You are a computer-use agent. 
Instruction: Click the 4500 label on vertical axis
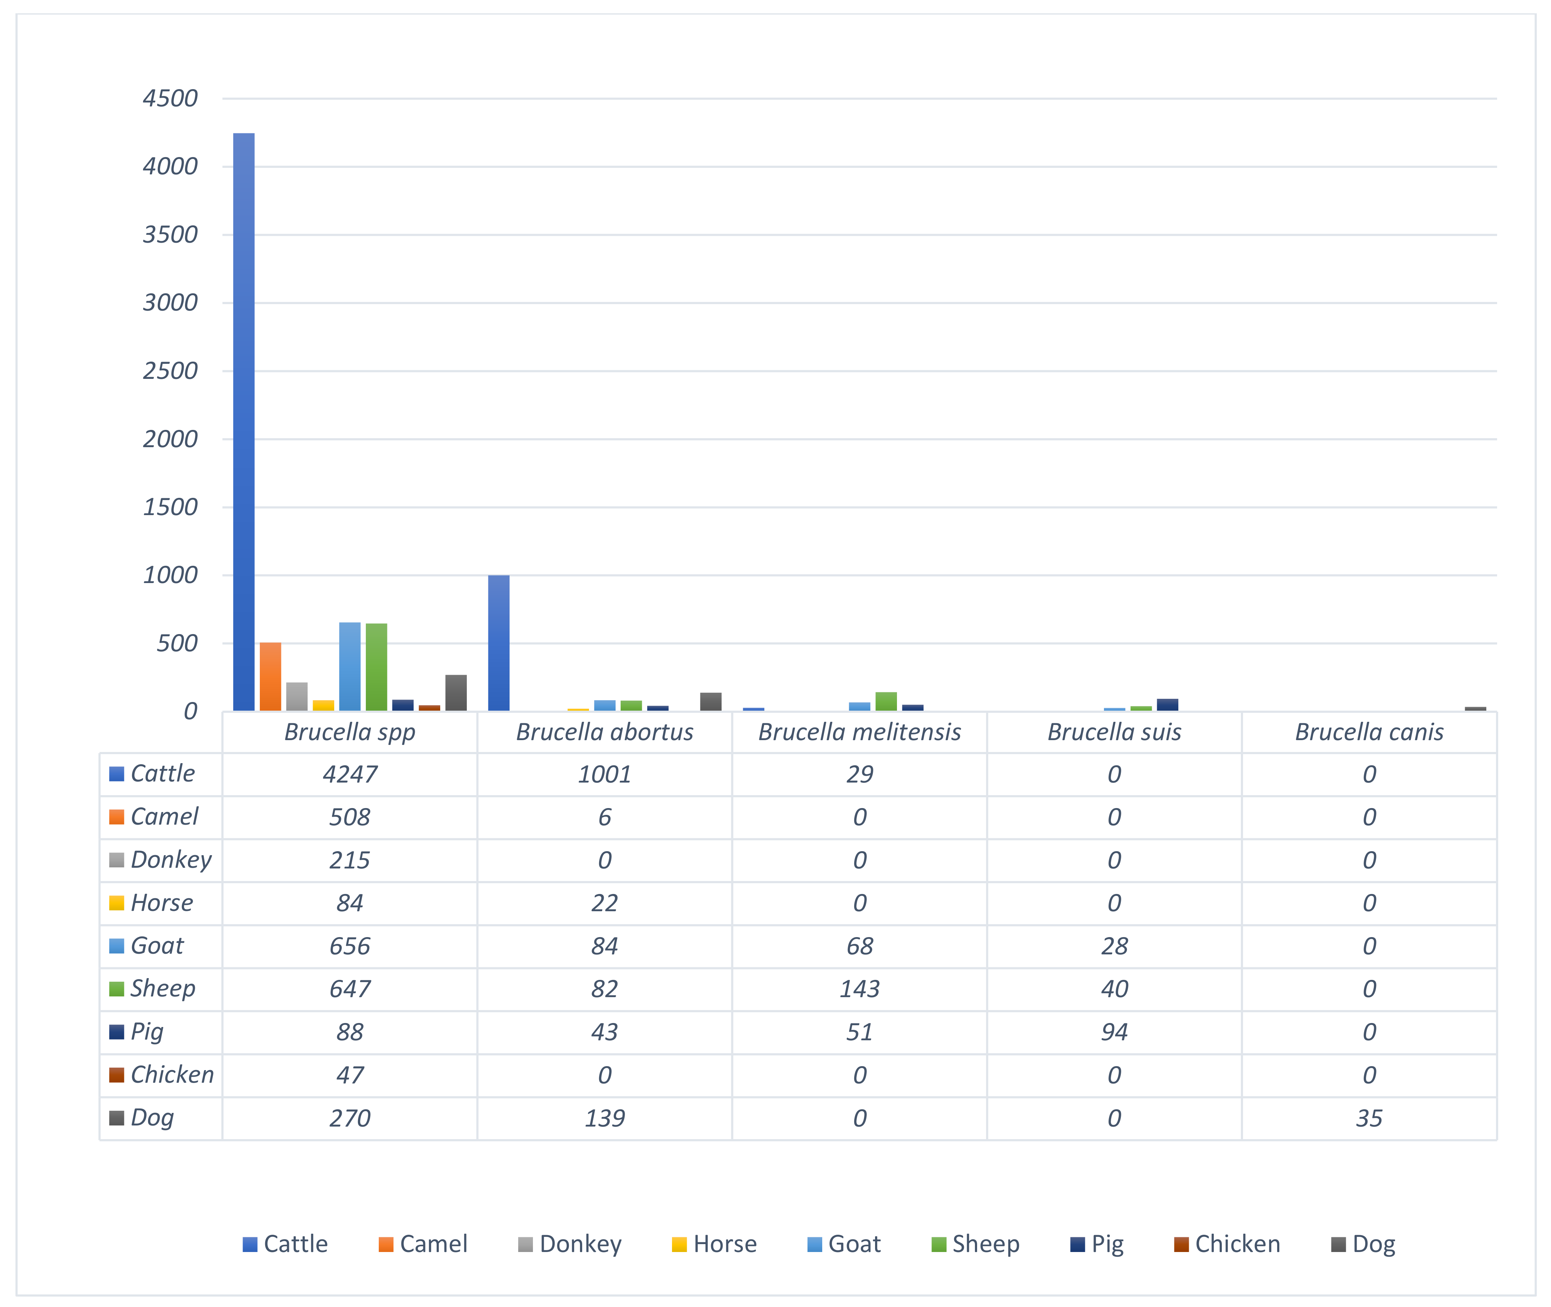click(x=170, y=98)
